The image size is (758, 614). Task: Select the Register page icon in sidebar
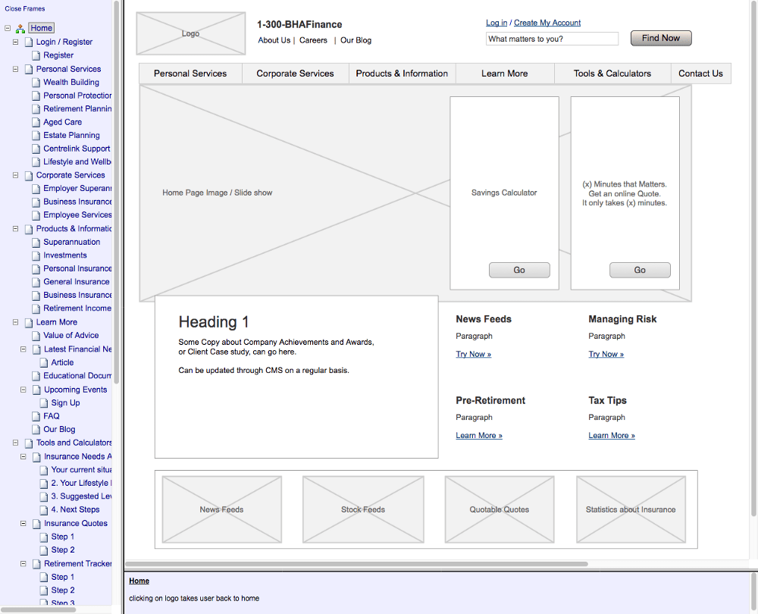pos(35,55)
